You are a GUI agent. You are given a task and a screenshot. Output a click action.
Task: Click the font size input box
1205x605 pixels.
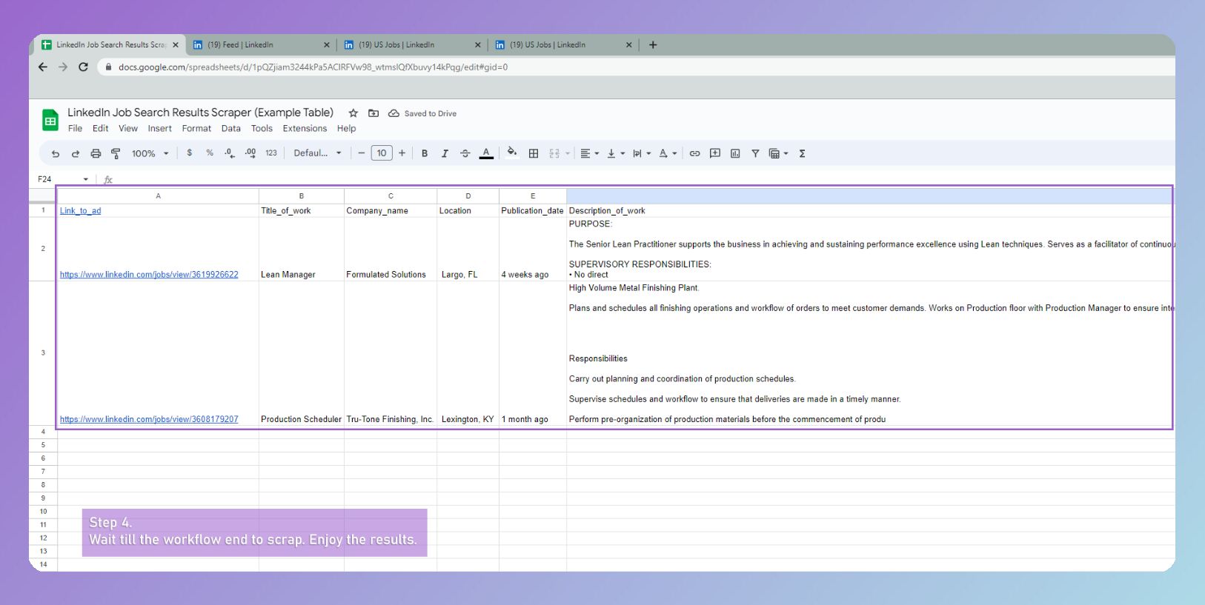tap(382, 153)
